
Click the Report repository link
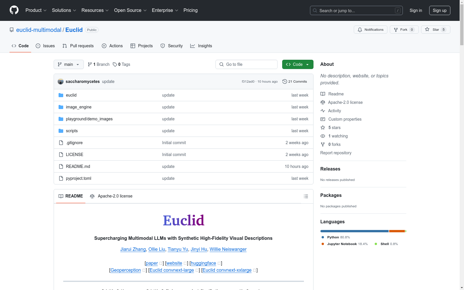coord(336,153)
